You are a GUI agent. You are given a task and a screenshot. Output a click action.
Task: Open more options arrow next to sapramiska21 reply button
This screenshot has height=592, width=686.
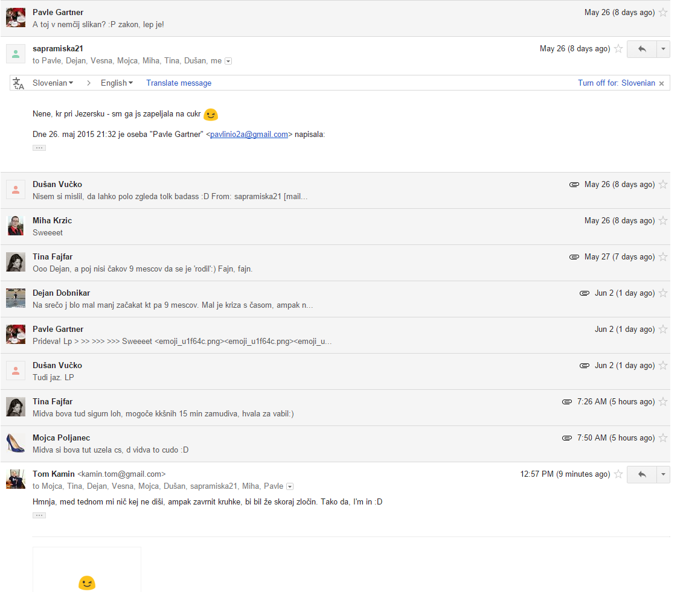tap(663, 49)
